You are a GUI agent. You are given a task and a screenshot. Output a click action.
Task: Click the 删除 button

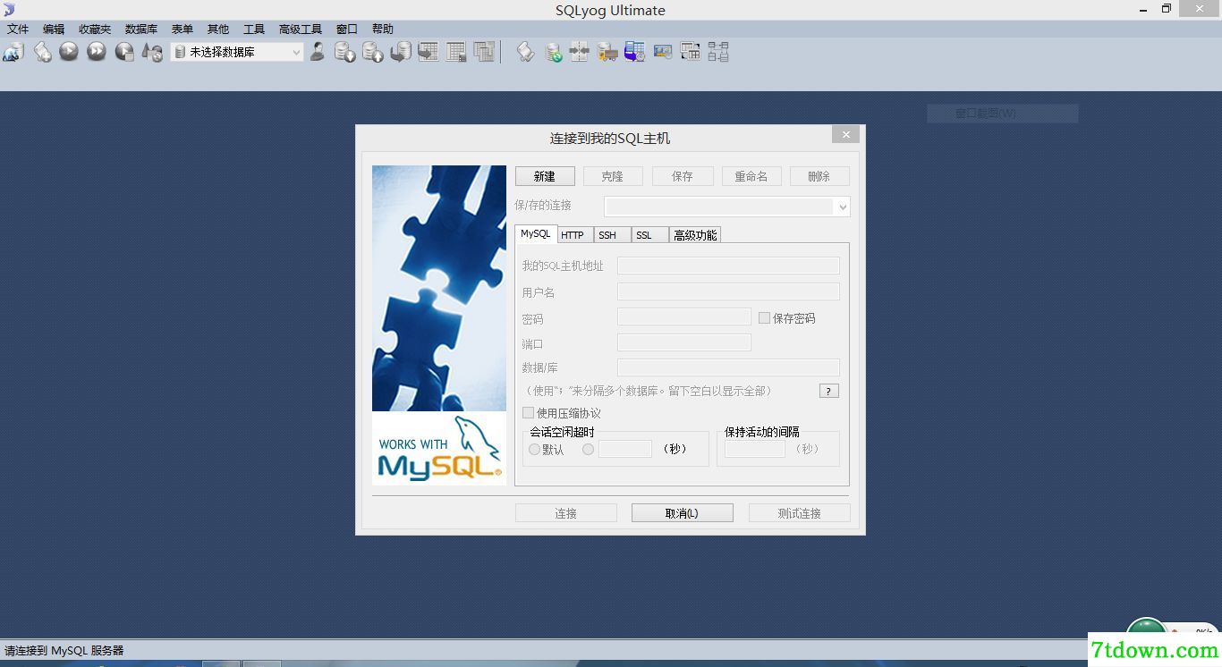point(819,176)
